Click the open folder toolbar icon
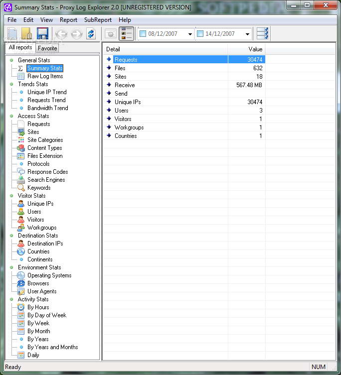 coord(27,33)
